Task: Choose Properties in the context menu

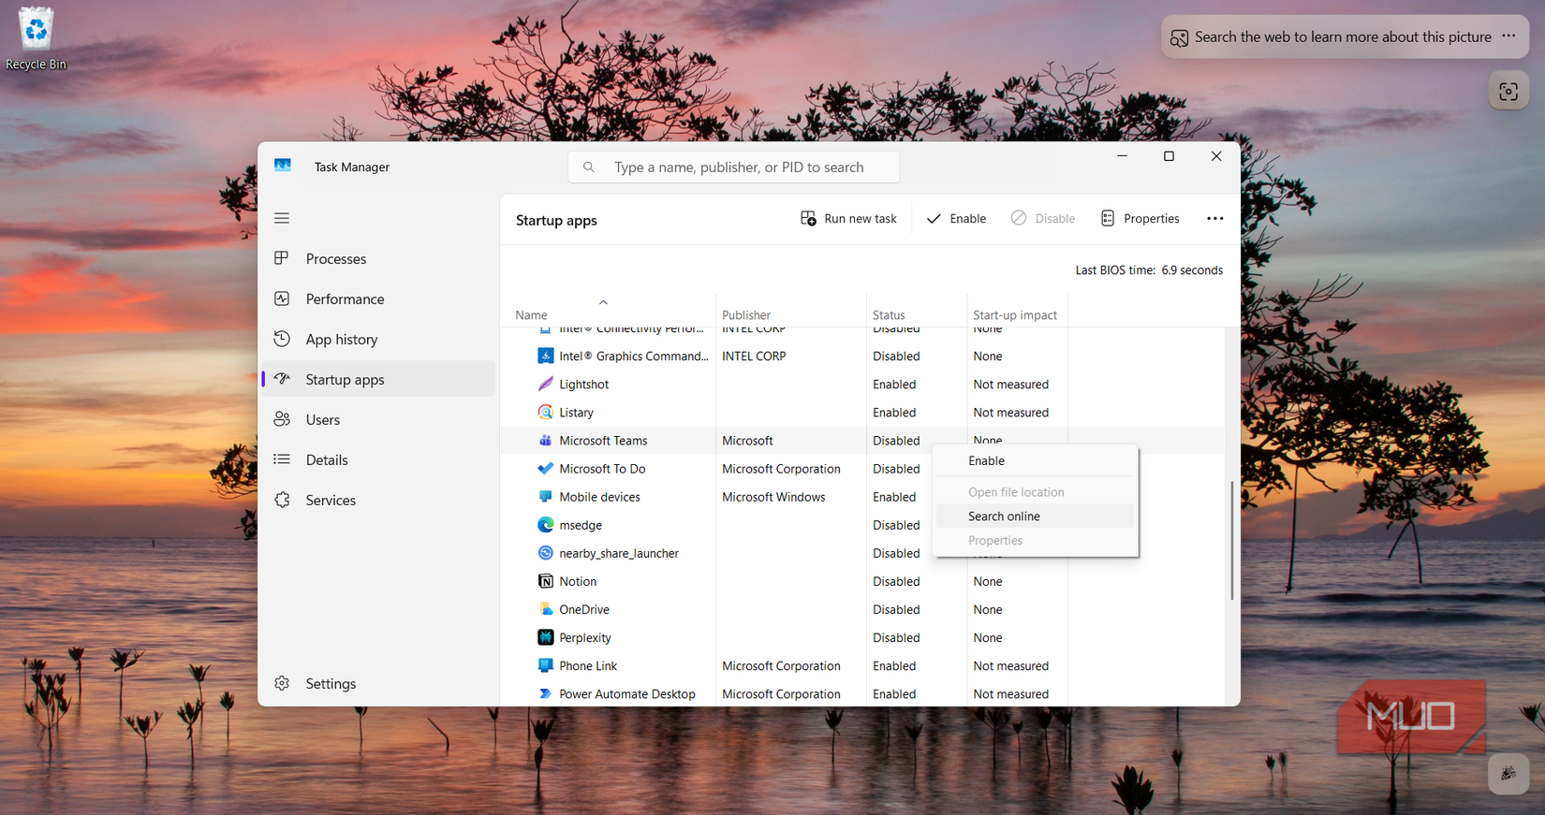Action: tap(1035, 540)
